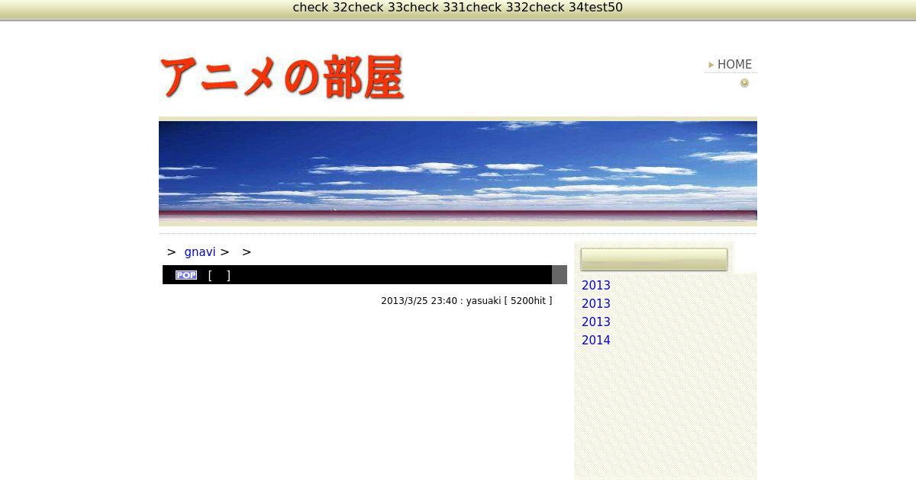Click the gray square at the black bar's end
This screenshot has width=916, height=480.
tap(560, 274)
